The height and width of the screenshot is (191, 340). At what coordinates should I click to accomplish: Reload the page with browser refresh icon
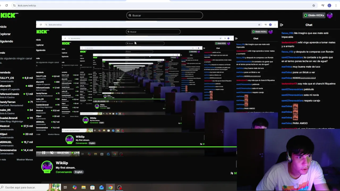coord(6,5)
